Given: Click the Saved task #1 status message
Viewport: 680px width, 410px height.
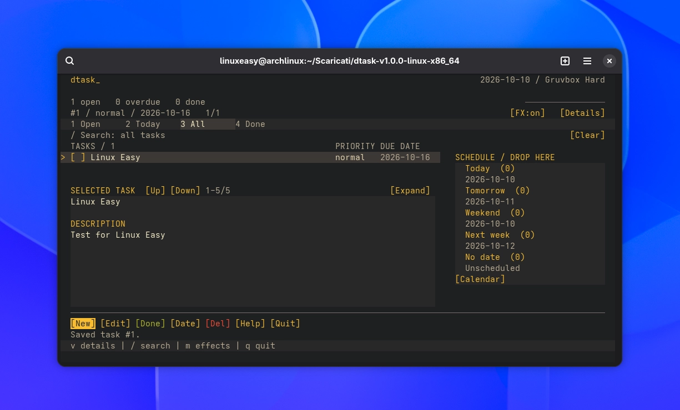Looking at the screenshot, I should click(105, 335).
